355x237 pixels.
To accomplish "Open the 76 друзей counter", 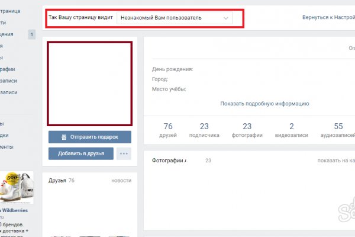I will [x=168, y=130].
